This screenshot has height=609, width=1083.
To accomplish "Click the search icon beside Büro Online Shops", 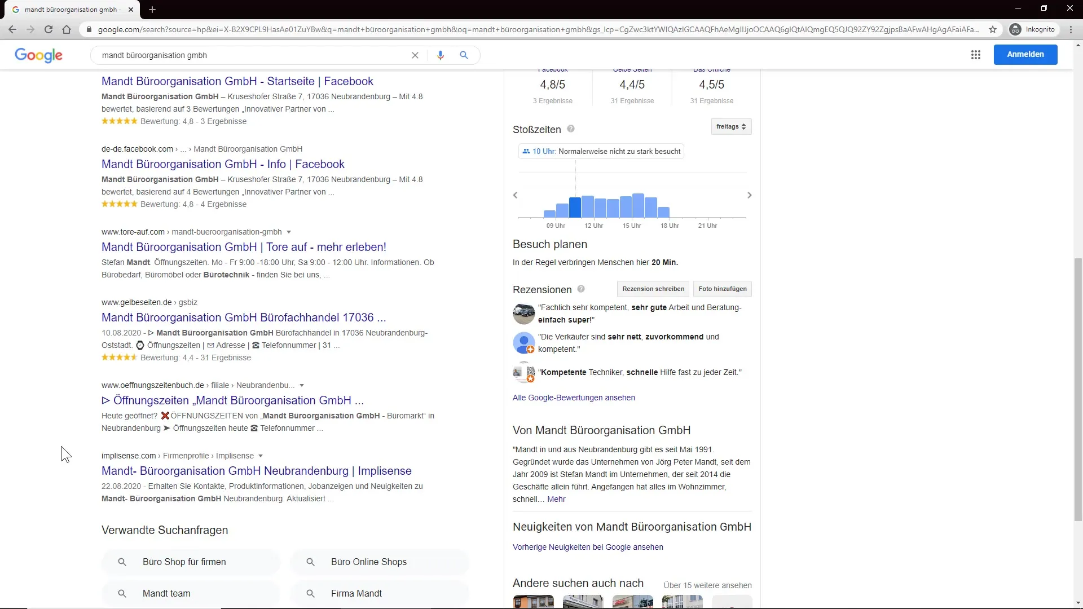I will pyautogui.click(x=310, y=562).
